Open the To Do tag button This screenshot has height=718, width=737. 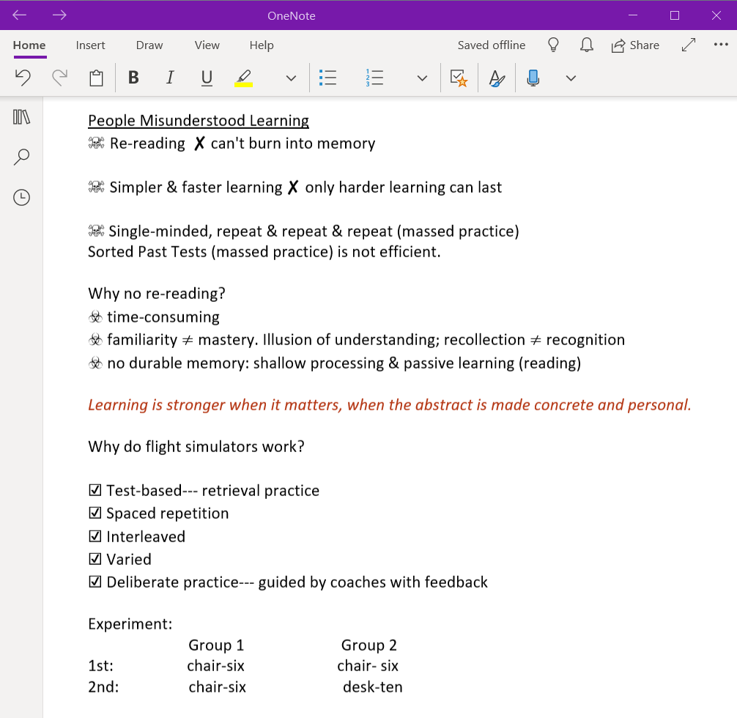(459, 78)
